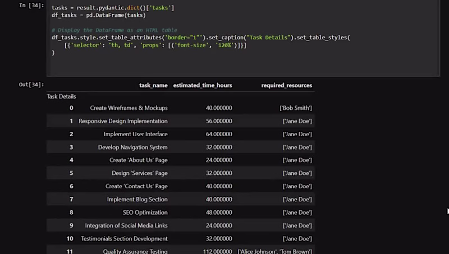Select the SEO Optimization task cell
The image size is (449, 254).
coord(145,213)
